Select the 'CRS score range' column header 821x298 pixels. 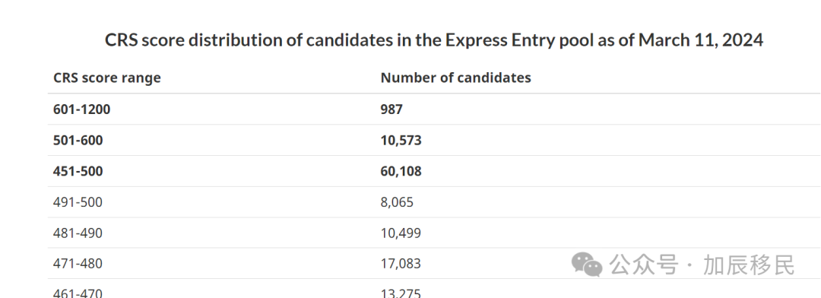coord(107,78)
